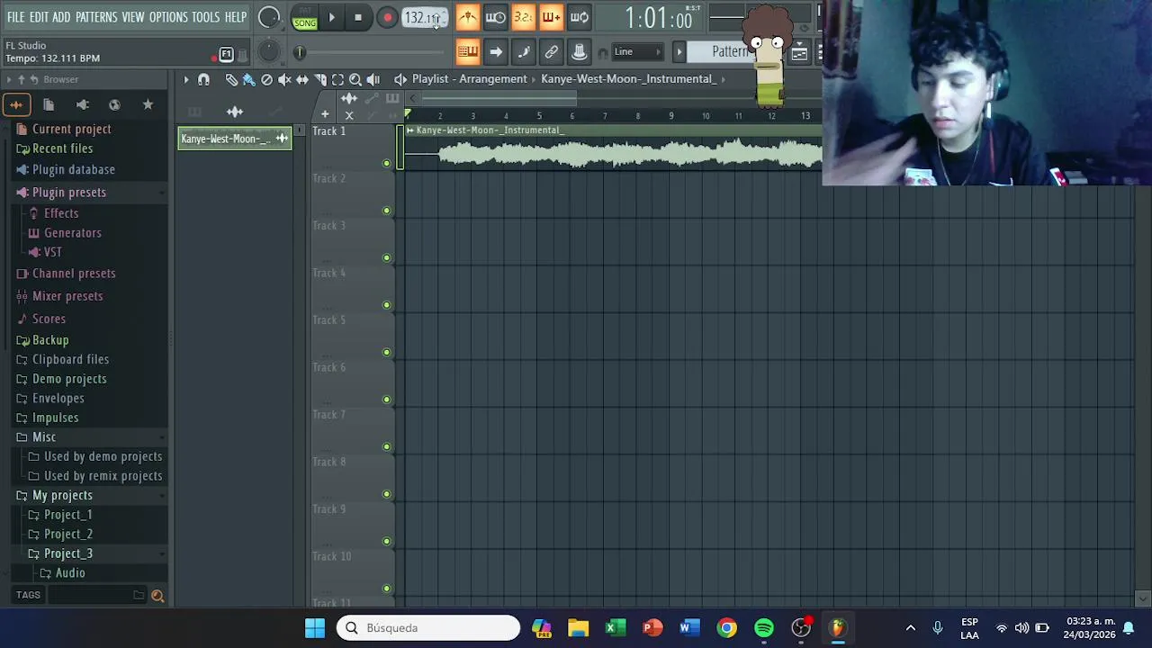Select the Delete tool in playlist toolbar
The height and width of the screenshot is (648, 1152).
pos(266,79)
